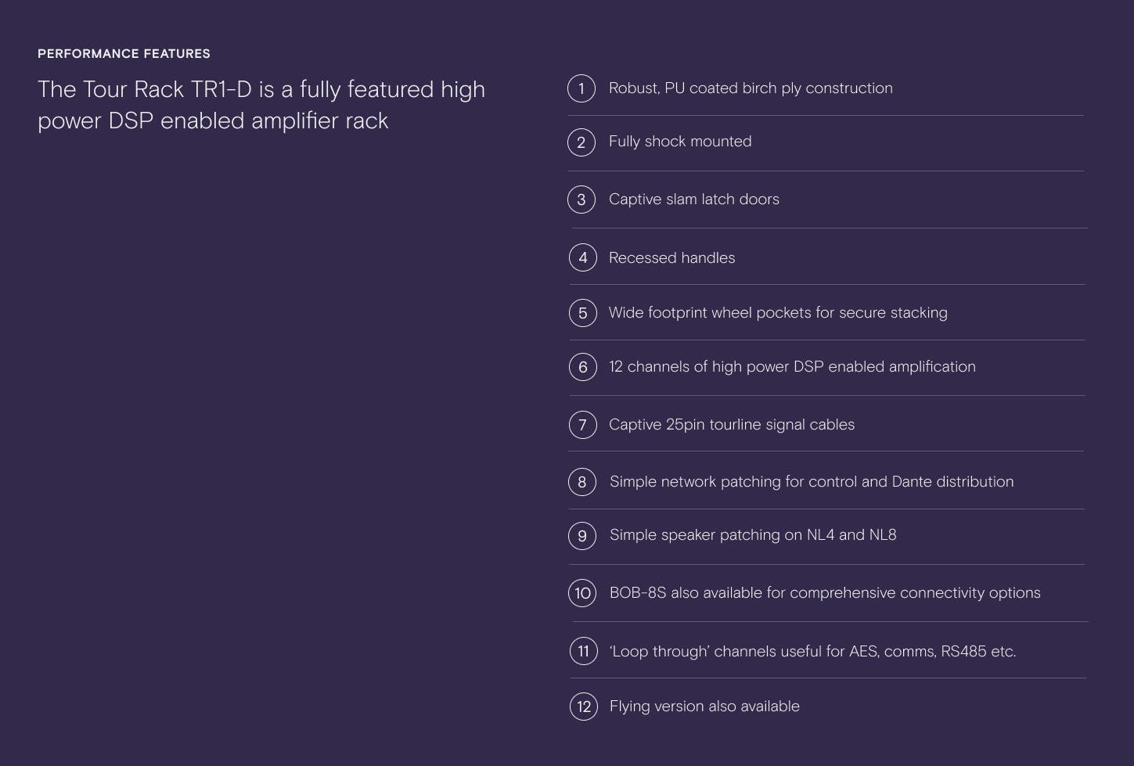Viewport: 1134px width, 766px height.
Task: Click the circled number 2 icon
Action: 581,142
